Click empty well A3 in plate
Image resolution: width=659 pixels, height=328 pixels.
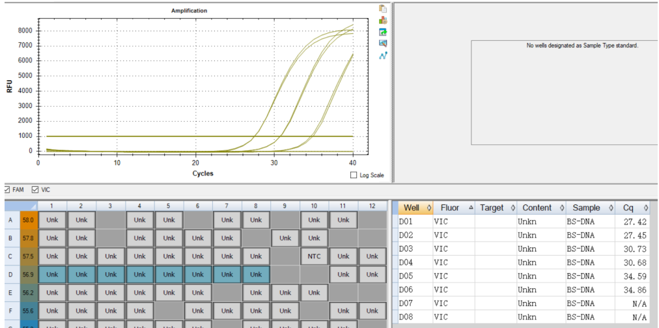tap(111, 220)
